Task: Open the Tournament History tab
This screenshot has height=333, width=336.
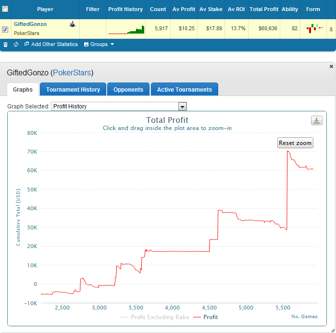Action: [x=73, y=89]
